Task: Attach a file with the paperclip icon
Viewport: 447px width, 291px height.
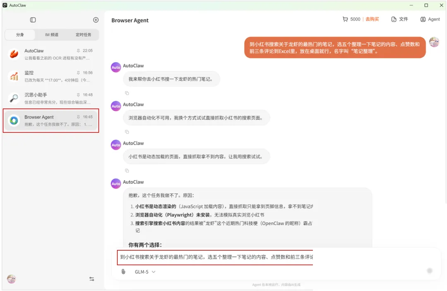Action: point(123,272)
